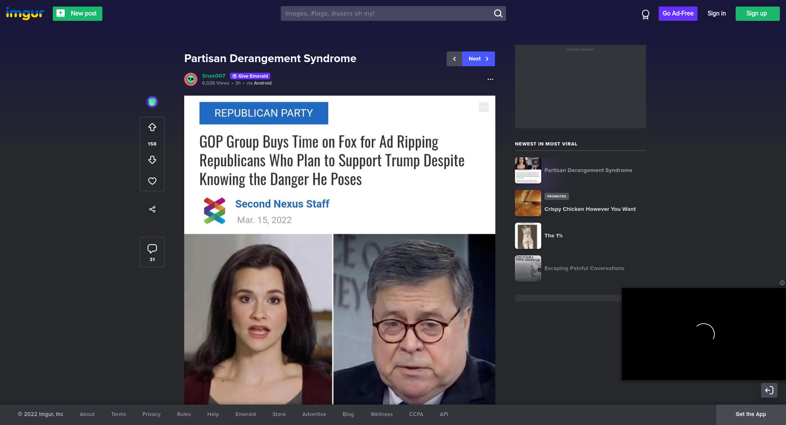Image resolution: width=786 pixels, height=425 pixels.
Task: Close the floating video player
Action: click(x=782, y=283)
